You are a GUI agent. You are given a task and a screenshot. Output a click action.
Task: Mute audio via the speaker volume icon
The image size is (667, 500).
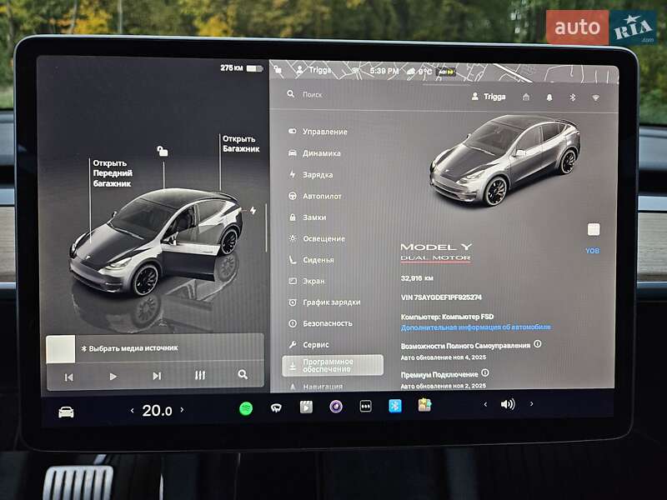pos(507,404)
